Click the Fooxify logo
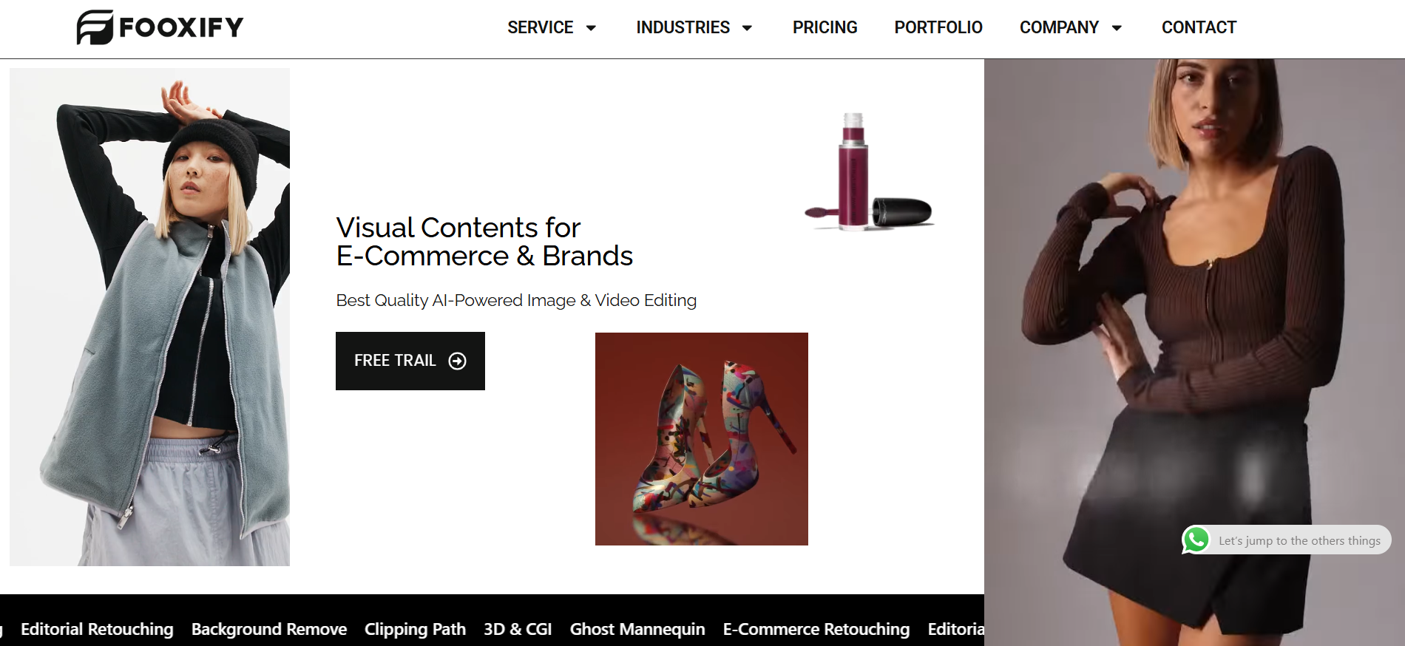 160,27
